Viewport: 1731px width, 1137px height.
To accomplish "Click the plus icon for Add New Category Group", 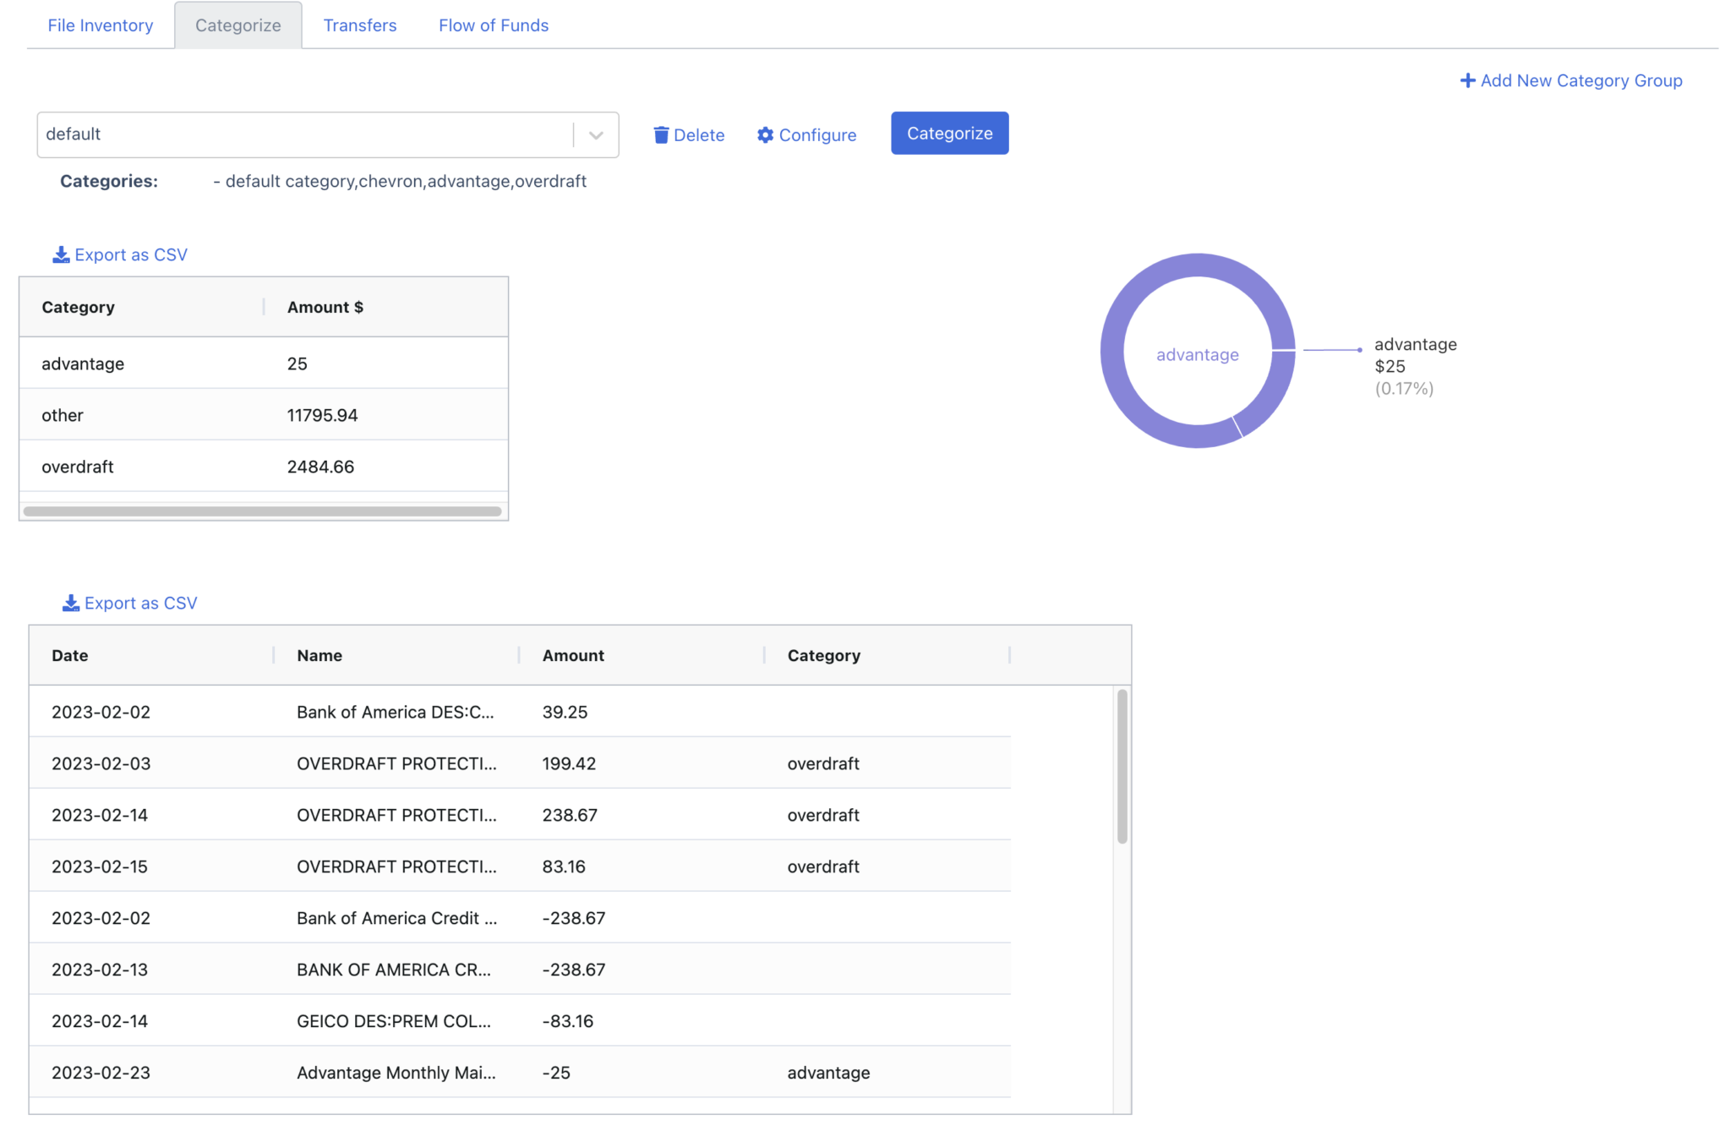I will (1467, 79).
